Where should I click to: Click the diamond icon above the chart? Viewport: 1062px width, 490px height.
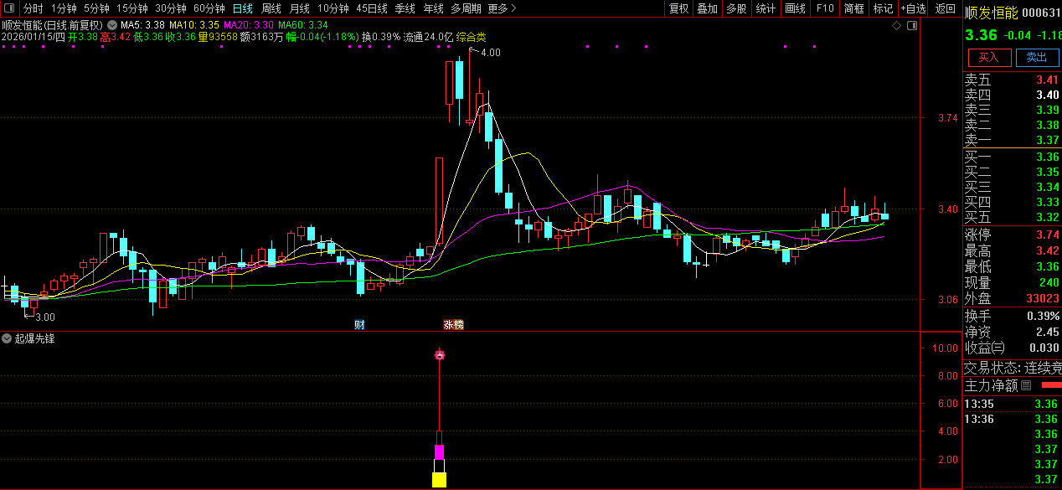[897, 26]
